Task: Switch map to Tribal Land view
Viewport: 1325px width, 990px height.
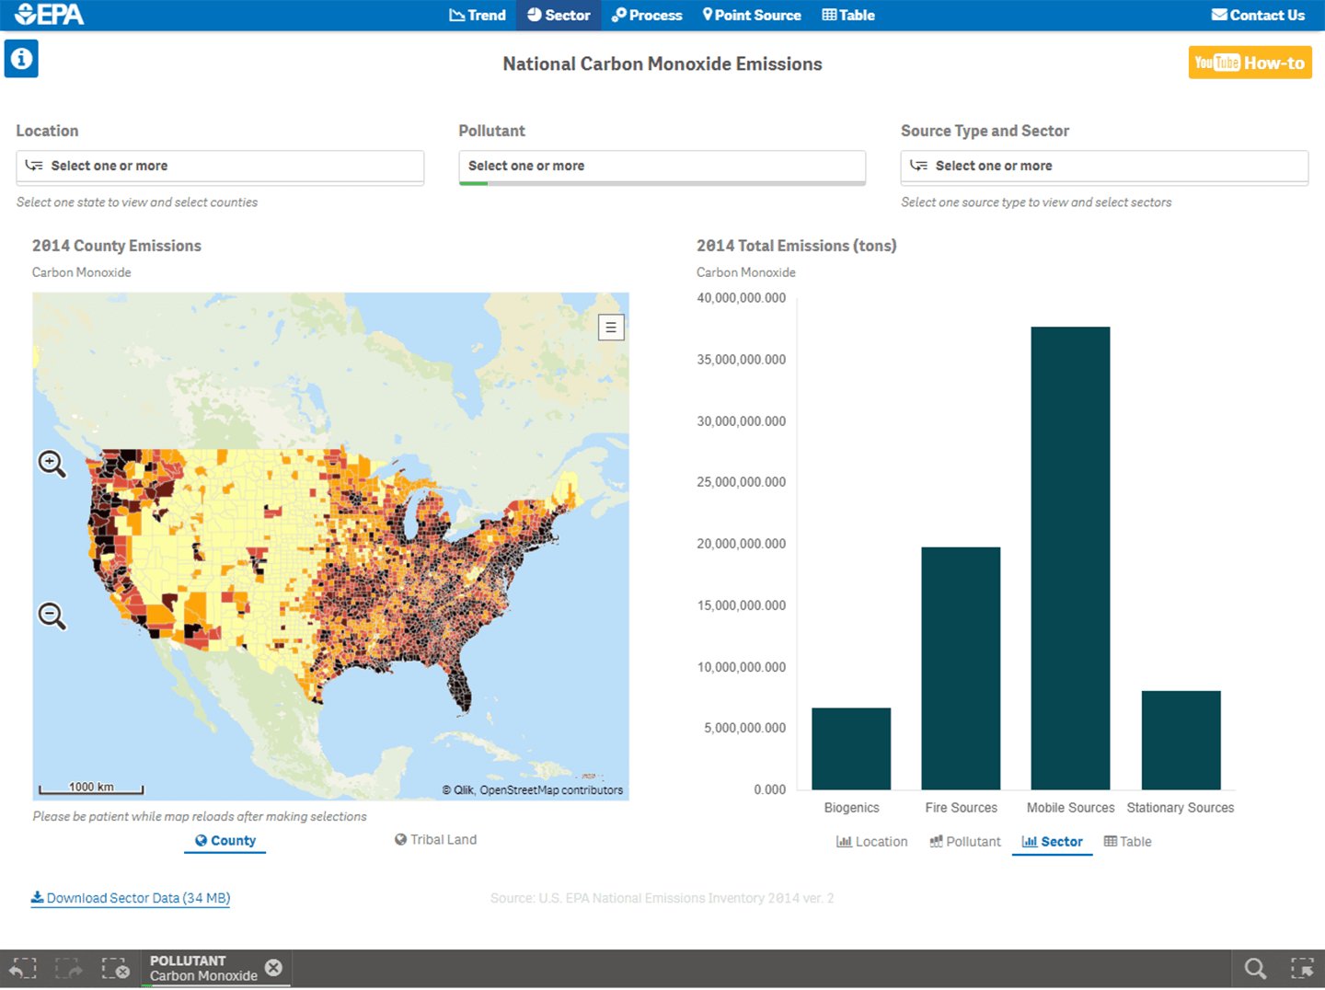Action: (x=435, y=839)
